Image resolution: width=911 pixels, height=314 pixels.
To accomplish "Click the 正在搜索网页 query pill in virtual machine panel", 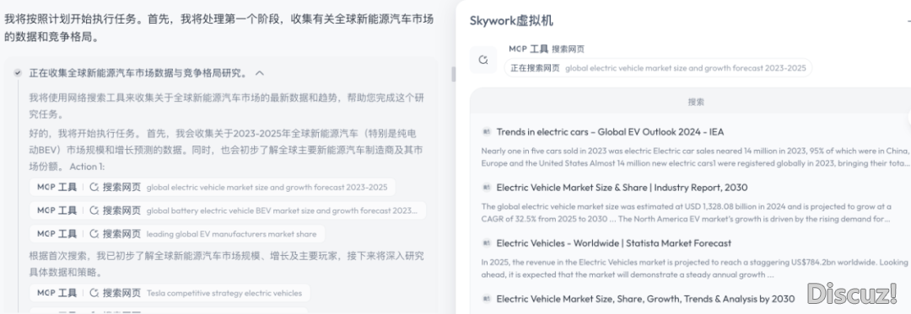I will pos(658,68).
